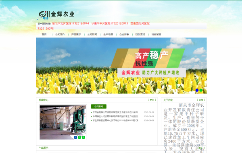Open the 生产场景 nav item
Viewport: 242px width, 153px height.
108,34
